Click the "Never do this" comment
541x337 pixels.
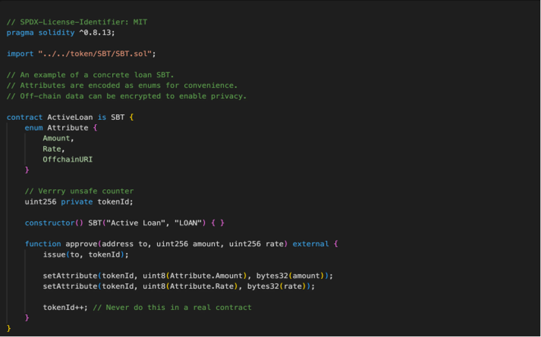pos(172,307)
